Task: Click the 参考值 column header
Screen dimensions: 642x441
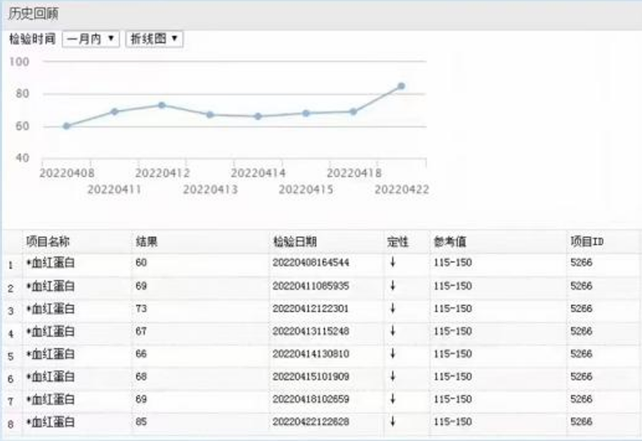Action: (450, 242)
